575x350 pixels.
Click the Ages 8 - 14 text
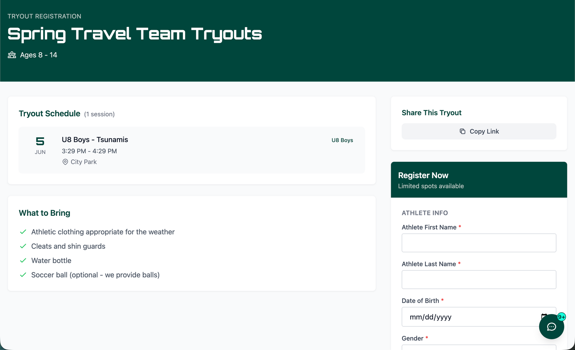pos(39,55)
